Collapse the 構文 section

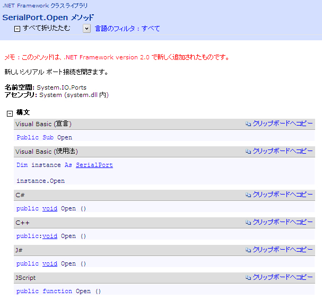tap(10, 113)
